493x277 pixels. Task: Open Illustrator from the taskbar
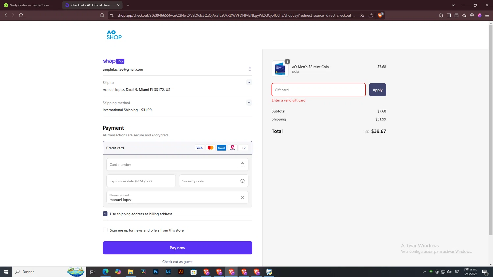coord(181,272)
